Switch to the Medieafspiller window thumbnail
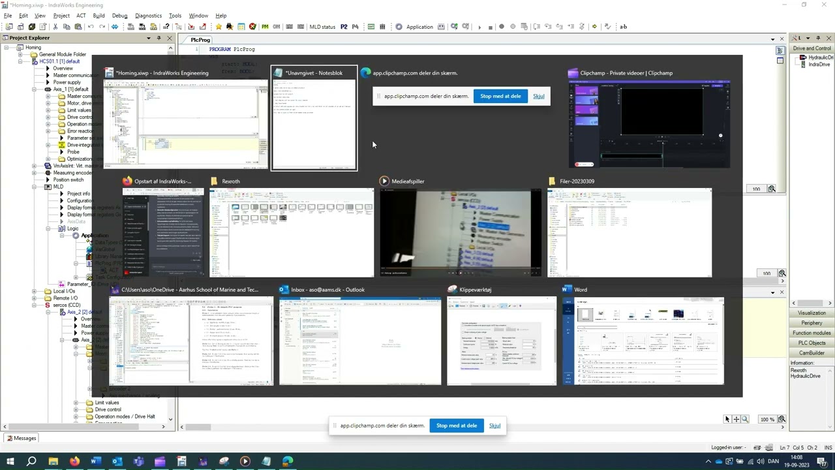 (x=461, y=227)
